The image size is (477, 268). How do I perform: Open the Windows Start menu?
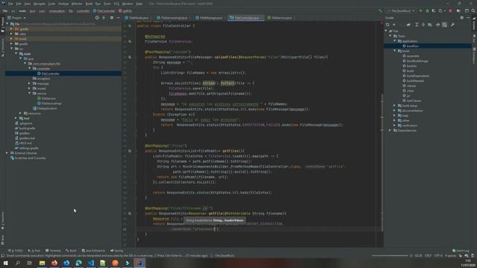click(5, 263)
